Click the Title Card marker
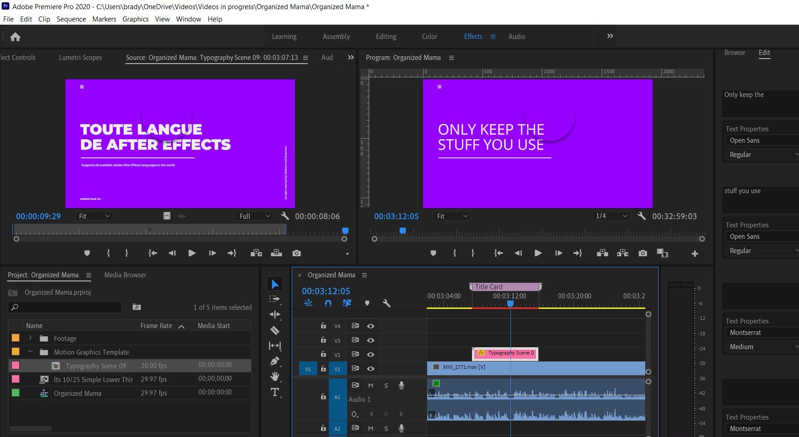The height and width of the screenshot is (437, 799). point(505,287)
